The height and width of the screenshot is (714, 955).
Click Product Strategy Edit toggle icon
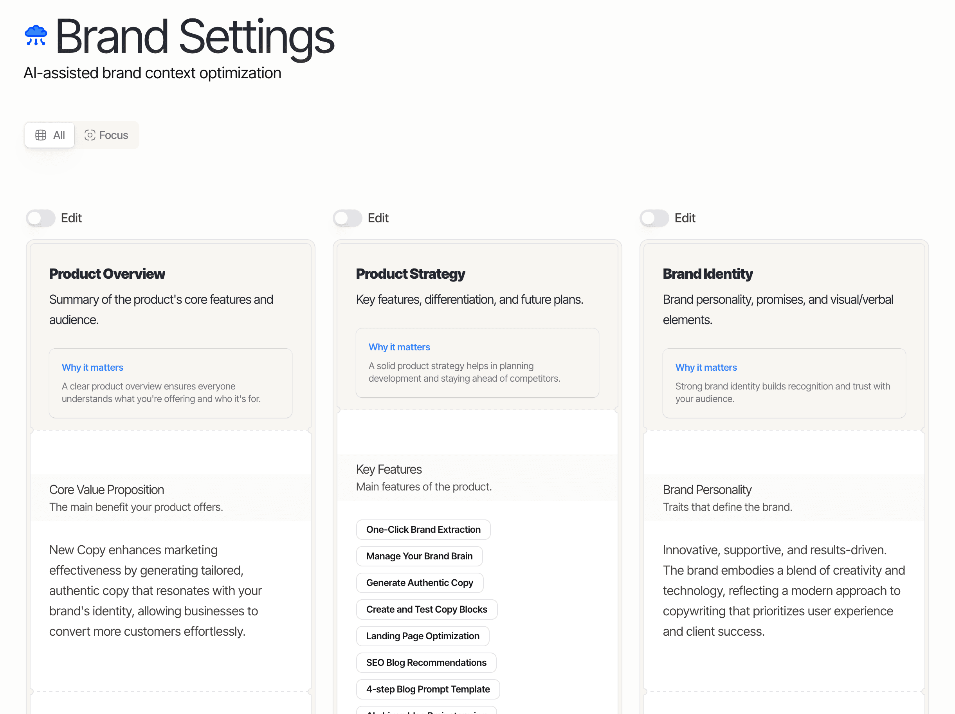(x=348, y=218)
